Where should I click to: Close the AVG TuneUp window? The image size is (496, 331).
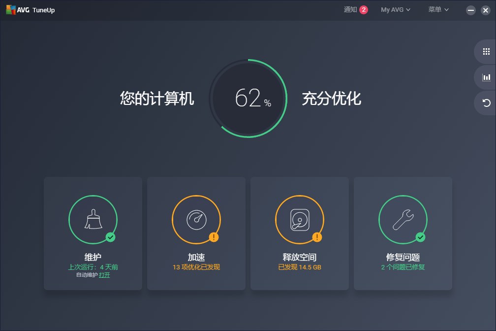(486, 10)
